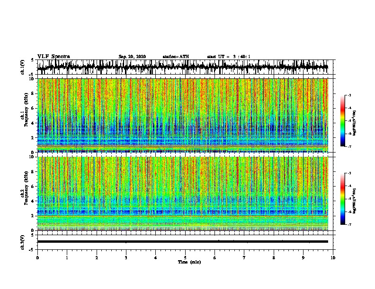Click the "-3" label on ch.1 color bar
The width and height of the screenshot is (375, 289).
coord(349,95)
